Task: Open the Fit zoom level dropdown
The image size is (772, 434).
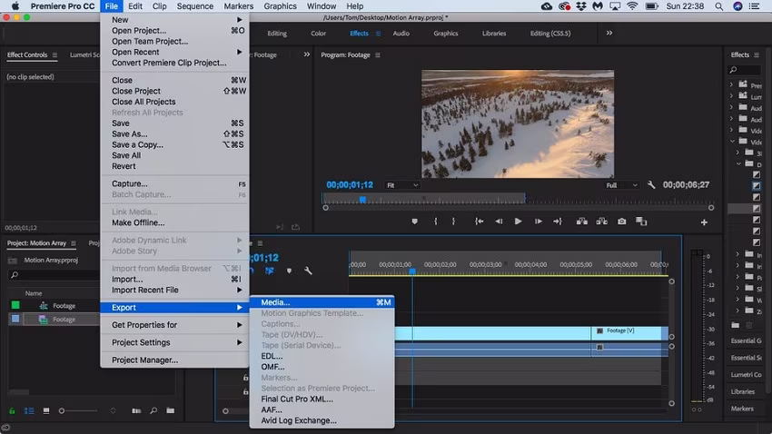Action: pyautogui.click(x=402, y=185)
